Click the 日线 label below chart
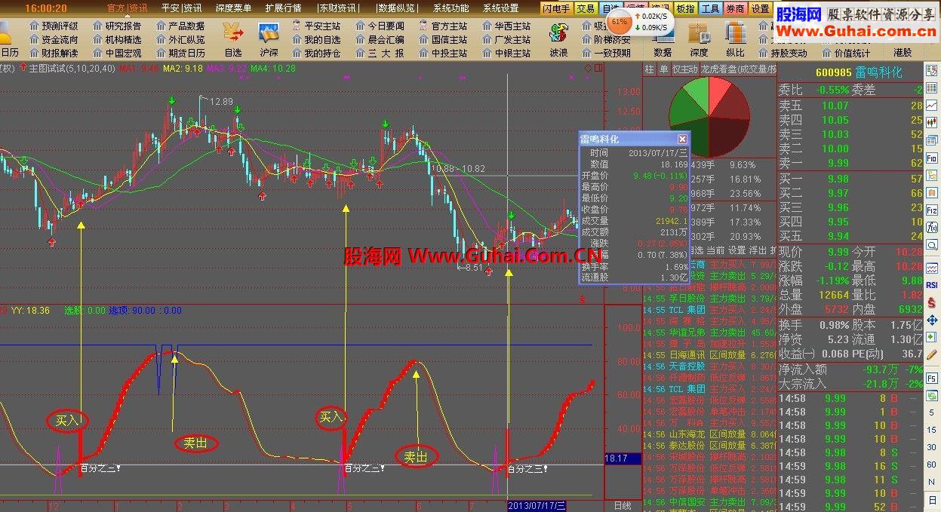941x512 pixels. pyautogui.click(x=623, y=505)
